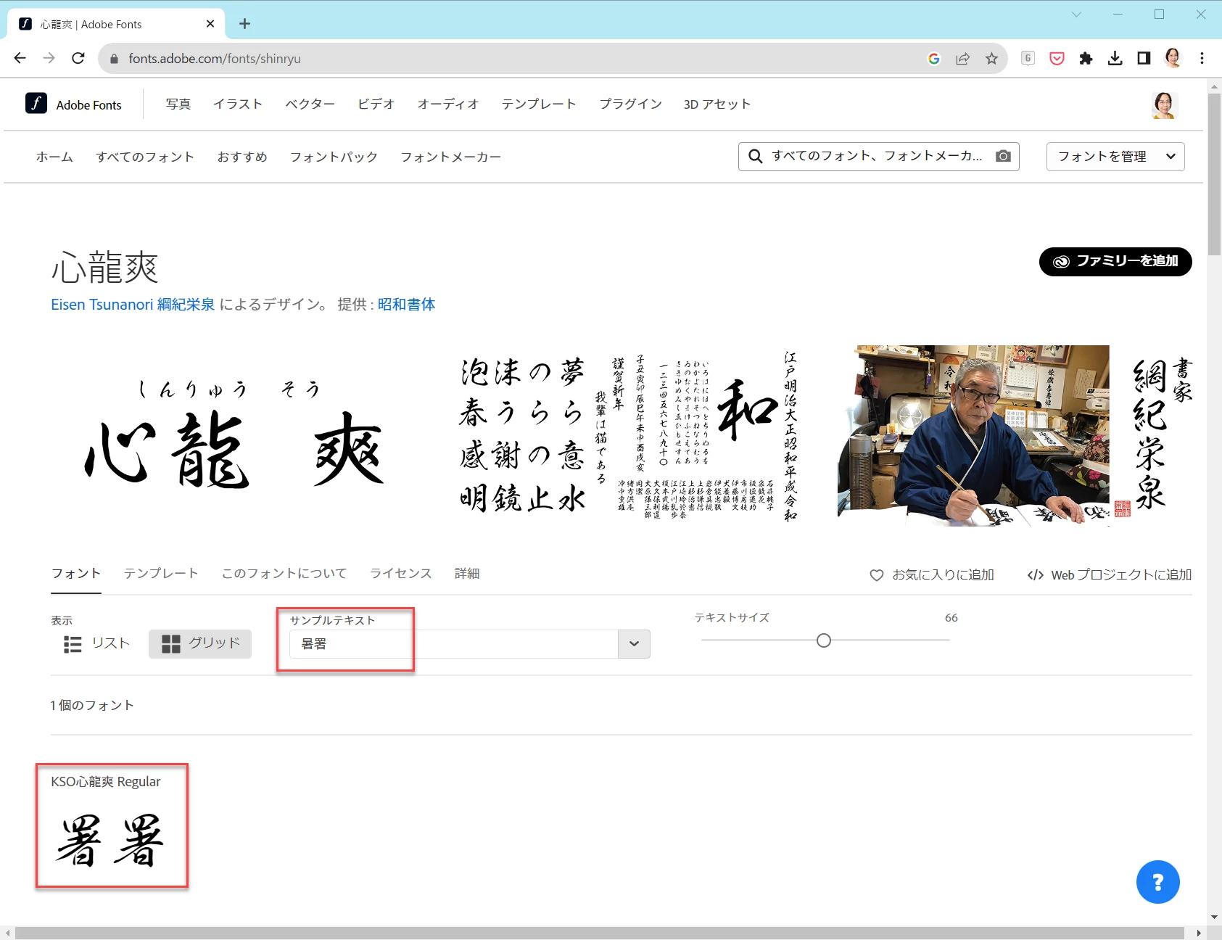Expand the sample text dropdown arrow
1222x940 pixels.
tap(634, 644)
